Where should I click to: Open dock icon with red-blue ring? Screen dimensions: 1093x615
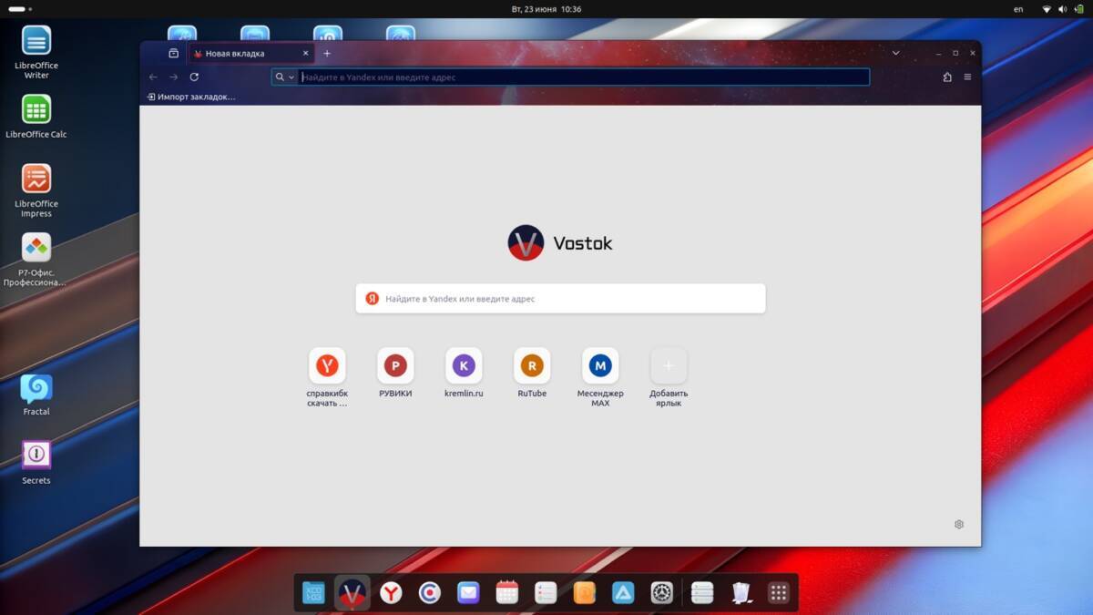(x=430, y=593)
